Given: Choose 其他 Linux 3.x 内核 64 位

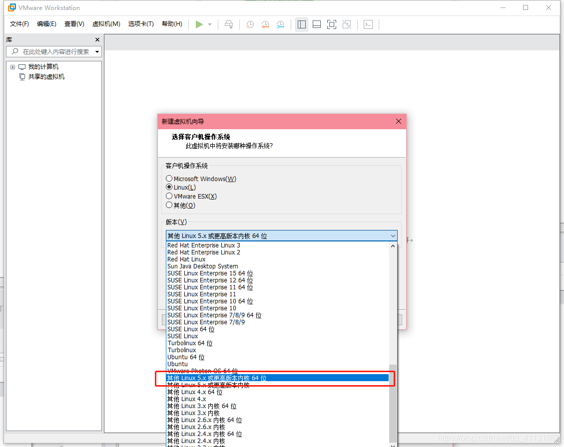Looking at the screenshot, I should click(277, 406).
